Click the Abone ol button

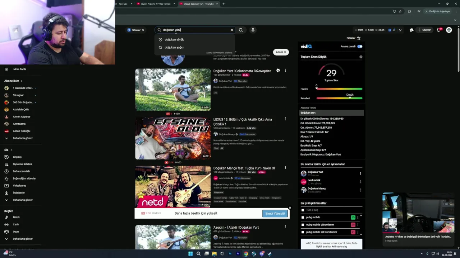click(281, 52)
